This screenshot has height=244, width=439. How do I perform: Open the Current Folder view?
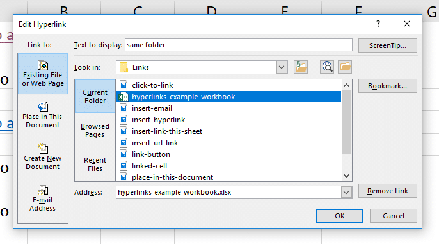(95, 96)
